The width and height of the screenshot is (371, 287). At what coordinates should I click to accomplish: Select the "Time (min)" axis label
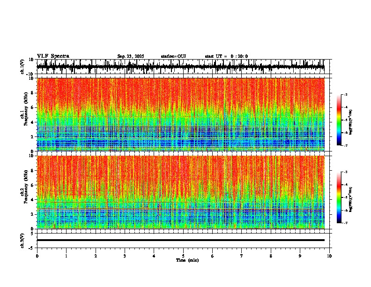pos(187,260)
